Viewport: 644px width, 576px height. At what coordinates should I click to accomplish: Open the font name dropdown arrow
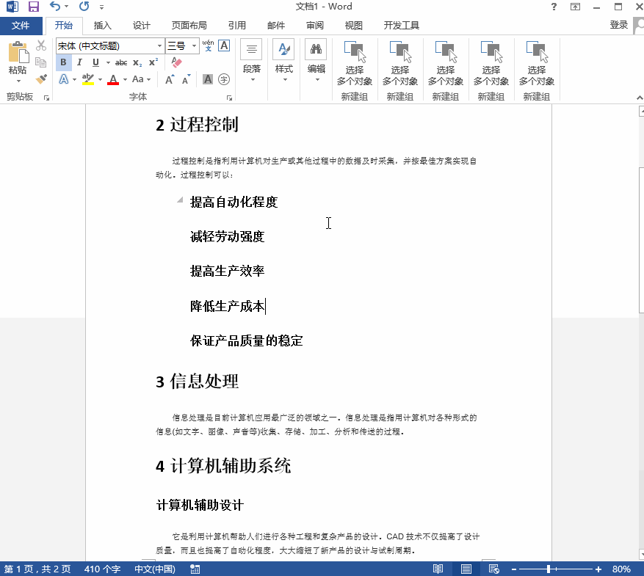pyautogui.click(x=160, y=46)
